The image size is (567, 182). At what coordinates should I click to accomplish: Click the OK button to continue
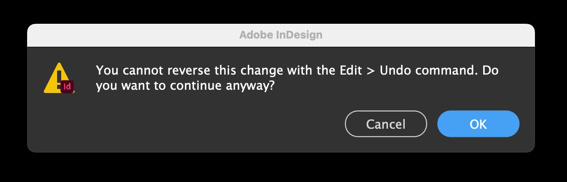478,124
